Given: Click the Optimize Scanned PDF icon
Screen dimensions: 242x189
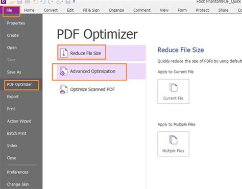Looking at the screenshot, I should pos(64,89).
